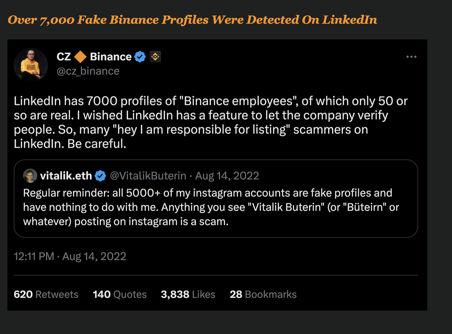Click the 28 Bookmarks count
Image resolution: width=452 pixels, height=334 pixels.
[263, 294]
